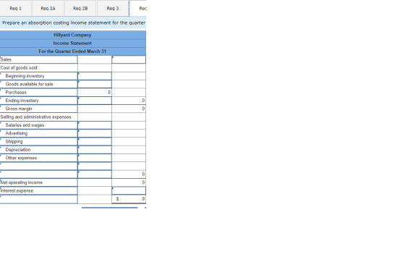405x270 pixels.
Task: Switch to the Req 1 tab
Action: coord(15,8)
